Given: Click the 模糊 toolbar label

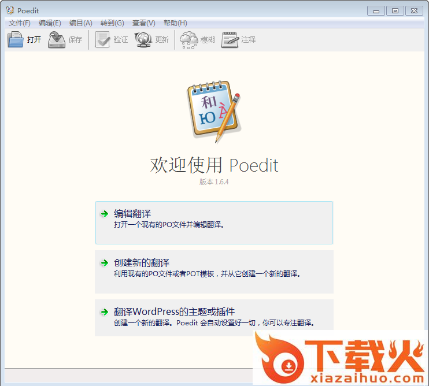Looking at the screenshot, I should pyautogui.click(x=208, y=40).
